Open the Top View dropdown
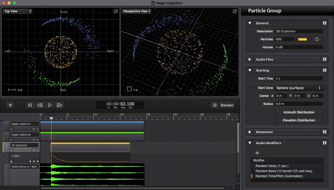 point(18,11)
